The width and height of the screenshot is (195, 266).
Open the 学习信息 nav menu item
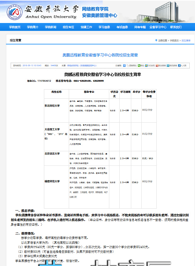(104, 27)
